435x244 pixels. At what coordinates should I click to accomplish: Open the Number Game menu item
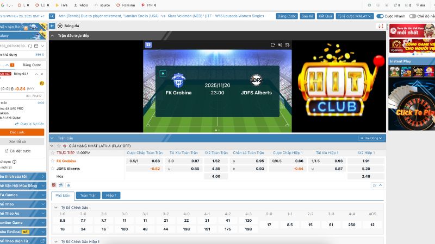tap(23, 223)
